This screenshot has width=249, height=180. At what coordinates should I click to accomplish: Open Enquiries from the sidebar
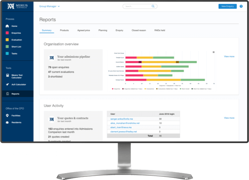(x=16, y=33)
